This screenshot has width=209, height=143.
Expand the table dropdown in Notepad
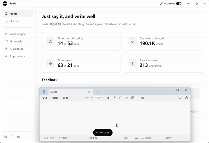click(134, 98)
